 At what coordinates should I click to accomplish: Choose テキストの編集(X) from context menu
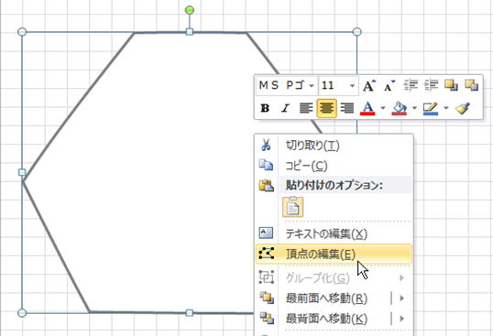(334, 233)
